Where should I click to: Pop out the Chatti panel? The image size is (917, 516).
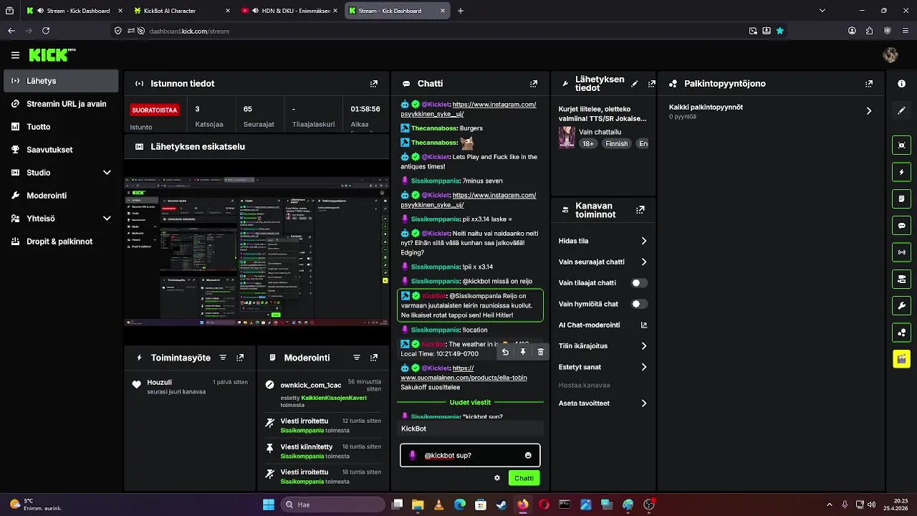point(534,84)
